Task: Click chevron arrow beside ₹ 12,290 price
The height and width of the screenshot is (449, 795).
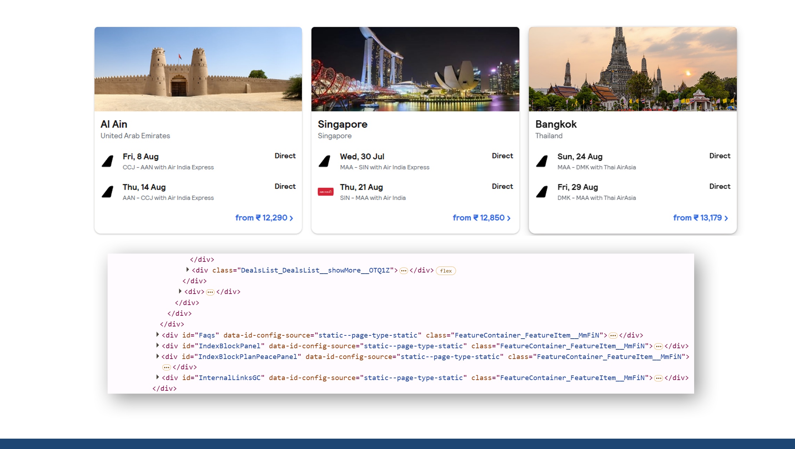Action: [x=291, y=218]
